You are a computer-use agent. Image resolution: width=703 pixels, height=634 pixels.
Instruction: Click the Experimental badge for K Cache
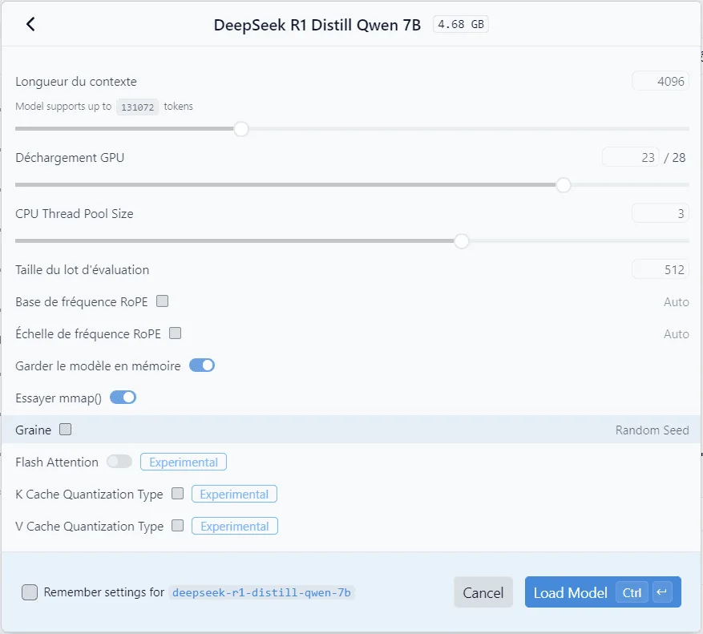click(x=234, y=494)
